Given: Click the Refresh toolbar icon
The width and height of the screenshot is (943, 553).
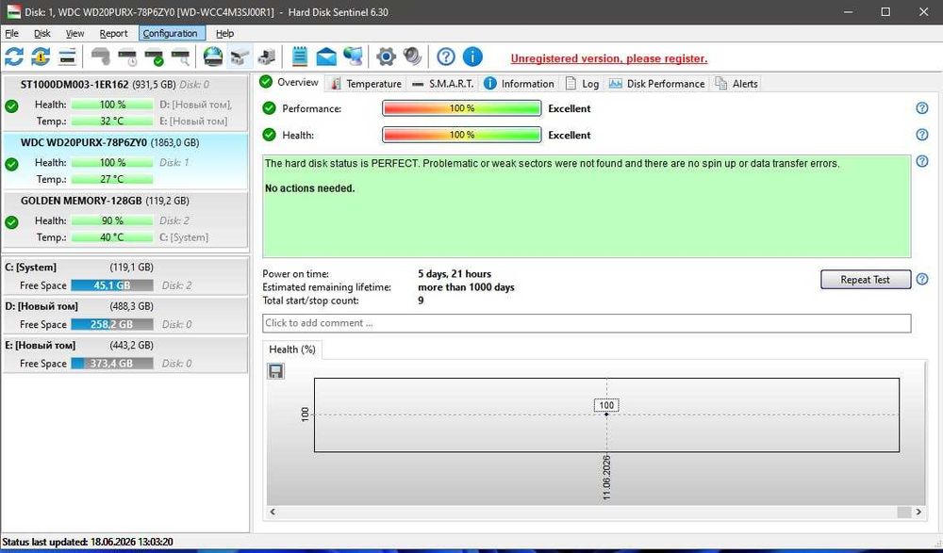Looking at the screenshot, I should coord(14,57).
